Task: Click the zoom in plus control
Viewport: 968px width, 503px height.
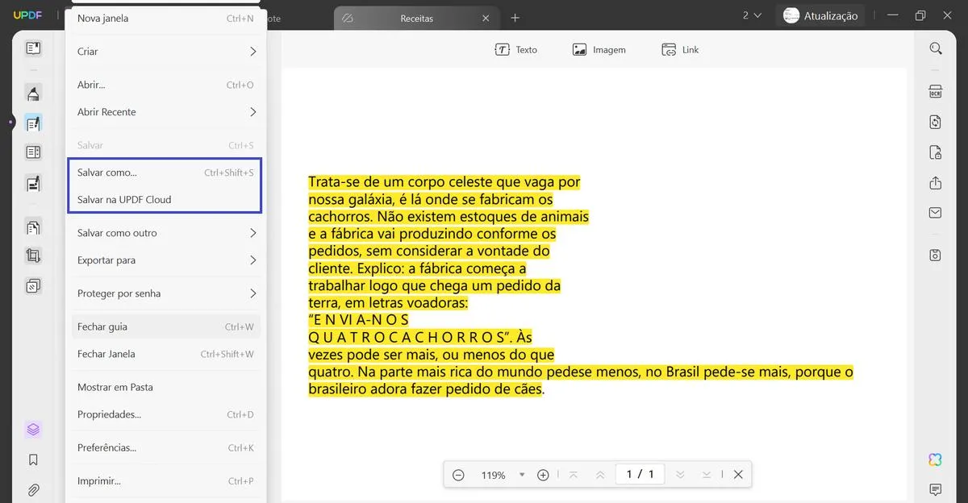Action: pos(543,475)
